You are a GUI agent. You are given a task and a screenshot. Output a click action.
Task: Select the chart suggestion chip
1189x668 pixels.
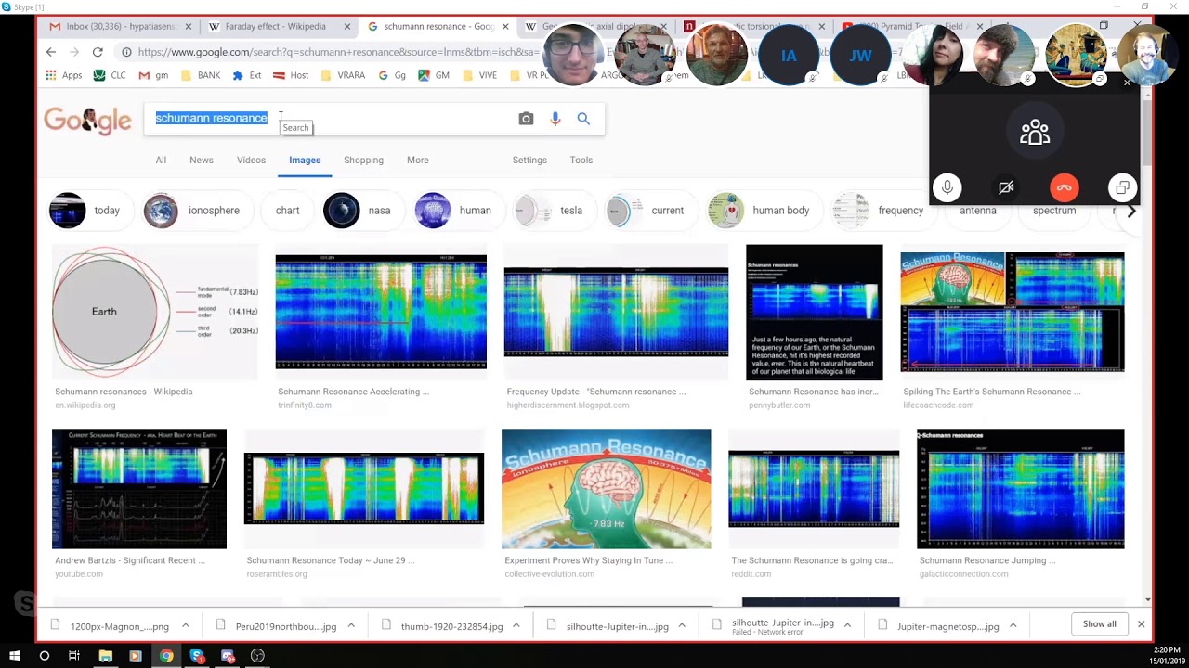(287, 211)
